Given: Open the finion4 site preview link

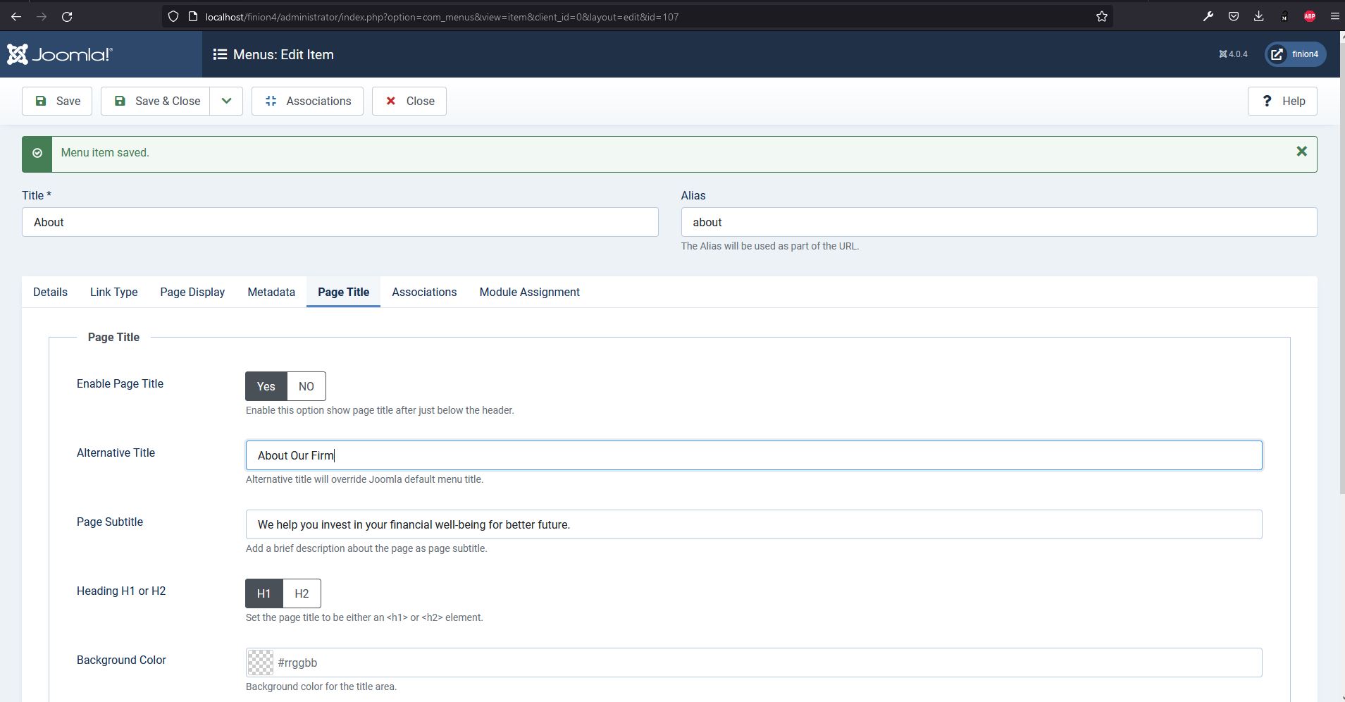Looking at the screenshot, I should click(1295, 54).
